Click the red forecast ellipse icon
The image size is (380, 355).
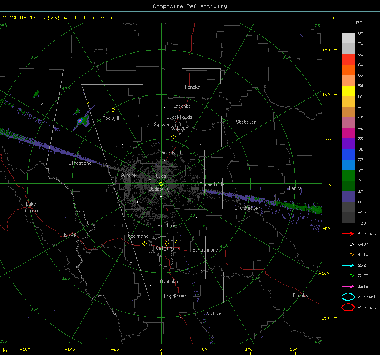point(348,307)
